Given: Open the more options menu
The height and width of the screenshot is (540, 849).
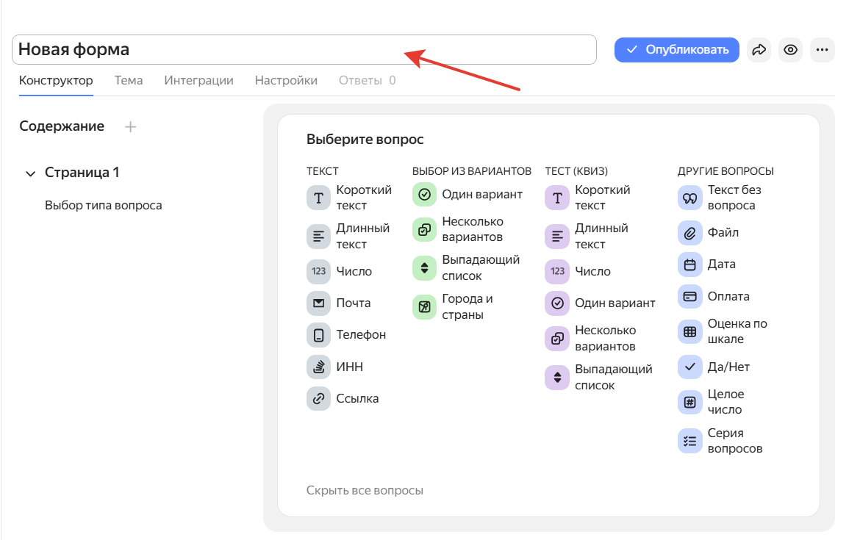Looking at the screenshot, I should point(822,49).
